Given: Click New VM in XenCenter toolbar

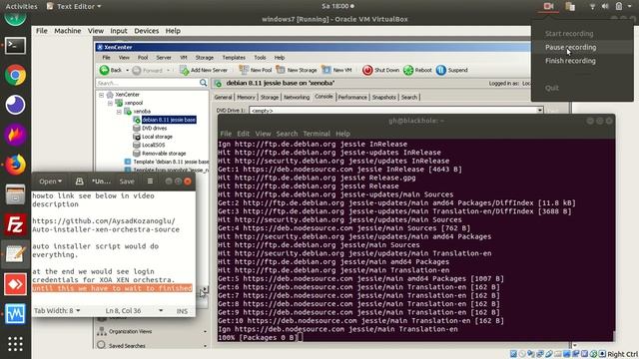Looking at the screenshot, I should tap(336, 70).
